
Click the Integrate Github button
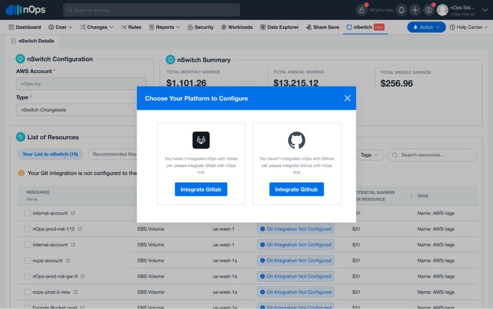point(296,189)
